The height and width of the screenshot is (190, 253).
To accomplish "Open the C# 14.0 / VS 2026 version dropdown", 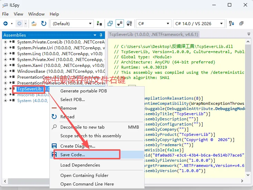I will pyautogui.click(x=199, y=24).
